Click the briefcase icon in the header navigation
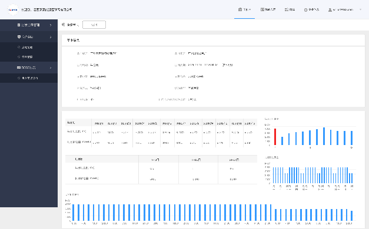369x229 pixels. coord(240,9)
